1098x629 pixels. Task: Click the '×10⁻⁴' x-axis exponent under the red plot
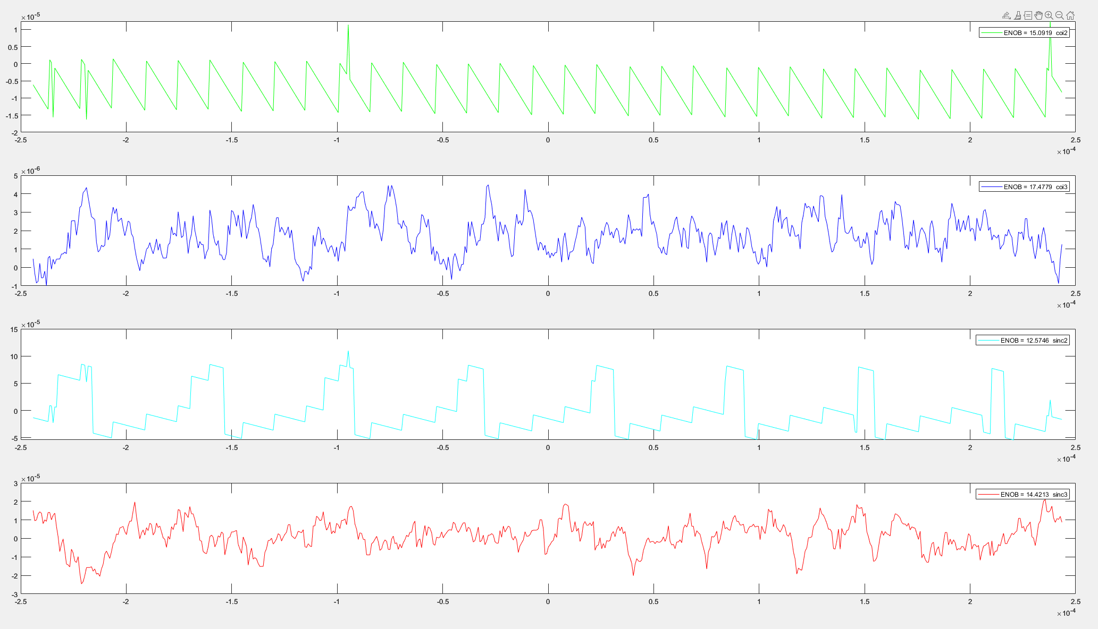pos(1066,613)
